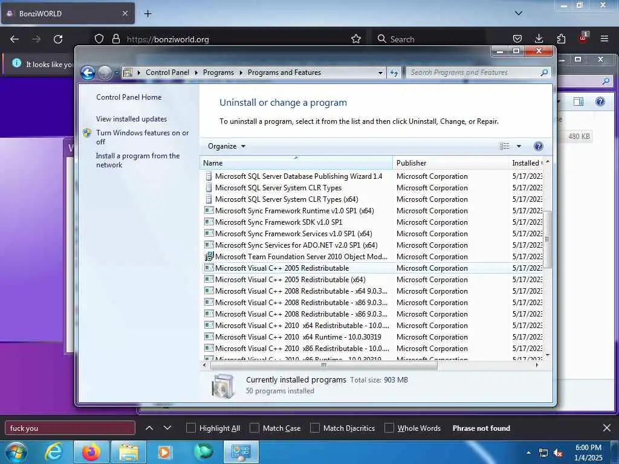The image size is (619, 464).
Task: Click the shield tracking protection icon
Action: [x=99, y=39]
